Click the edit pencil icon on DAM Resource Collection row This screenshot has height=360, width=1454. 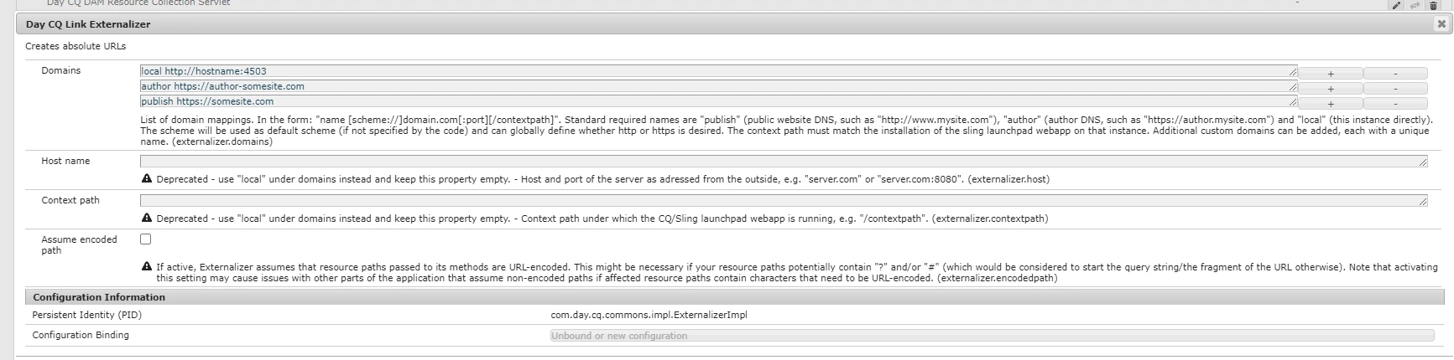(1396, 5)
